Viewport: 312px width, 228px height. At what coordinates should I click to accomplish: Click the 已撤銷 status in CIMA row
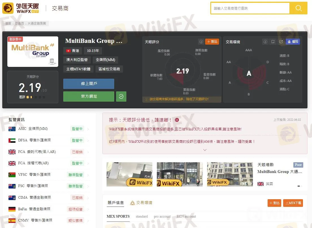click(77, 198)
